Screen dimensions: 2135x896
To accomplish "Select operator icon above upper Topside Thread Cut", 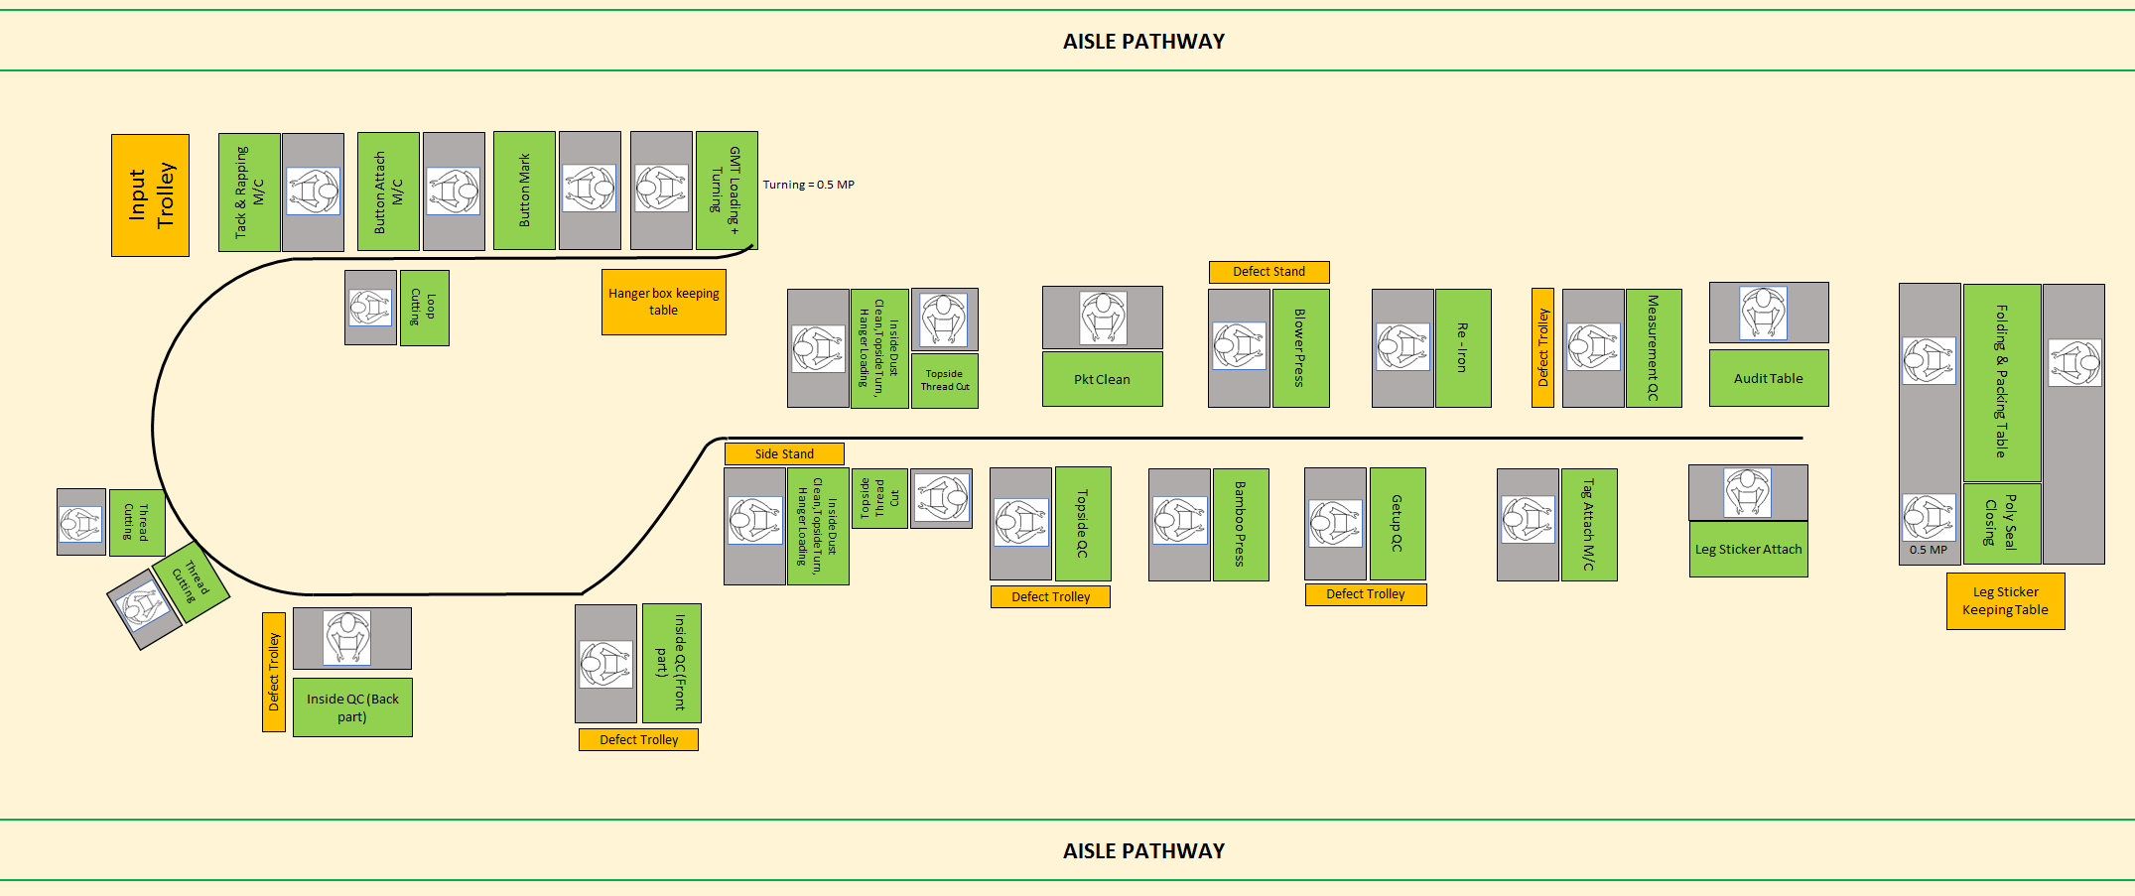I will click(944, 319).
